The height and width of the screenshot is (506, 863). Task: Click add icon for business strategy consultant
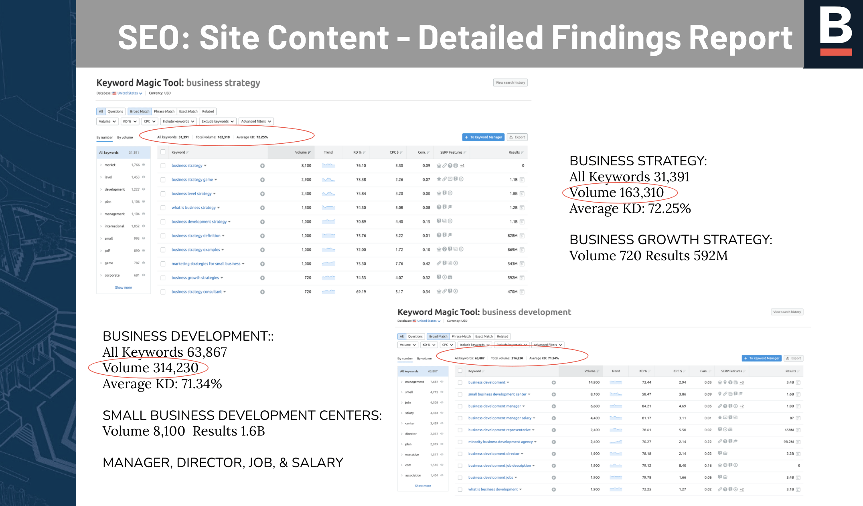(x=262, y=292)
